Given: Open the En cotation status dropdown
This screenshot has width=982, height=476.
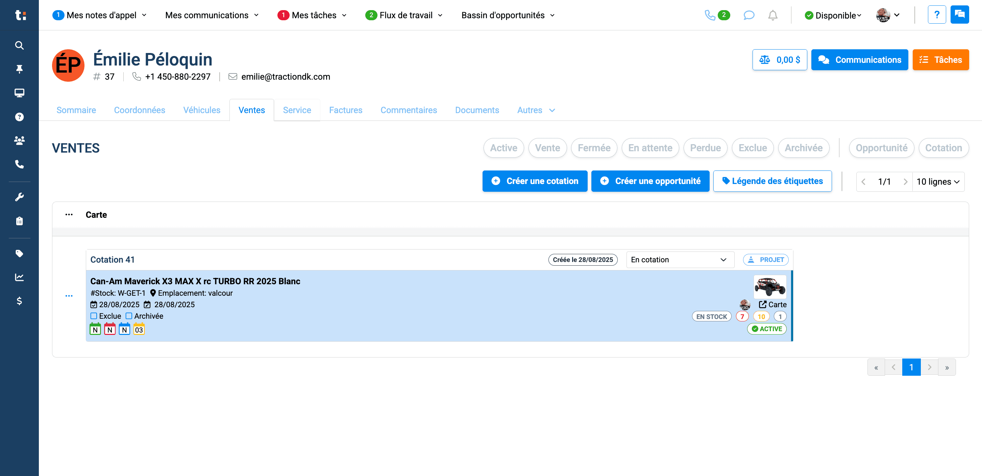Looking at the screenshot, I should (680, 260).
